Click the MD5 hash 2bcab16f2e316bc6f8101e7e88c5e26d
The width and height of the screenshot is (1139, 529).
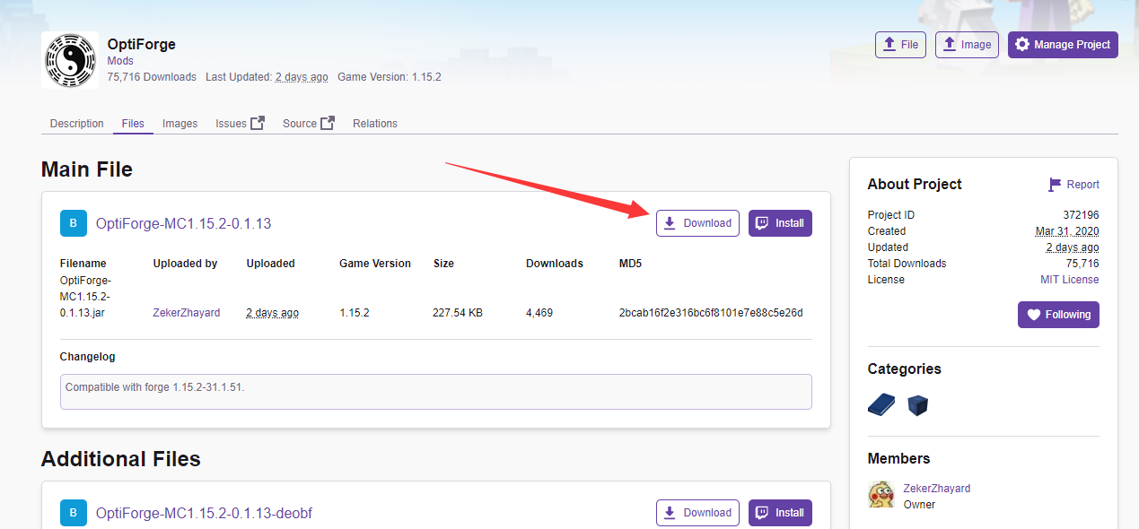(711, 313)
